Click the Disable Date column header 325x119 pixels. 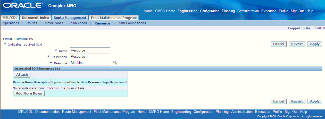point(78,82)
